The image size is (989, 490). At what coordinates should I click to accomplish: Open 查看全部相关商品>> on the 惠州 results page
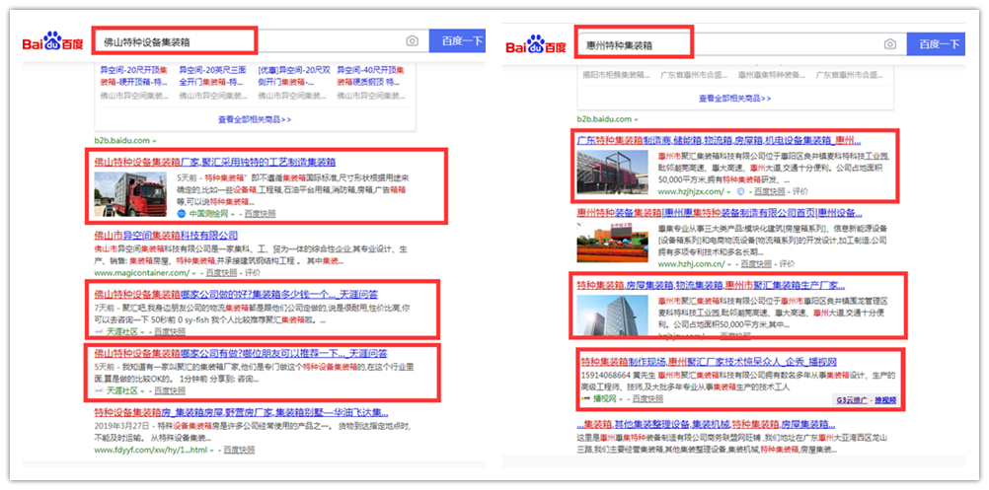[x=734, y=99]
